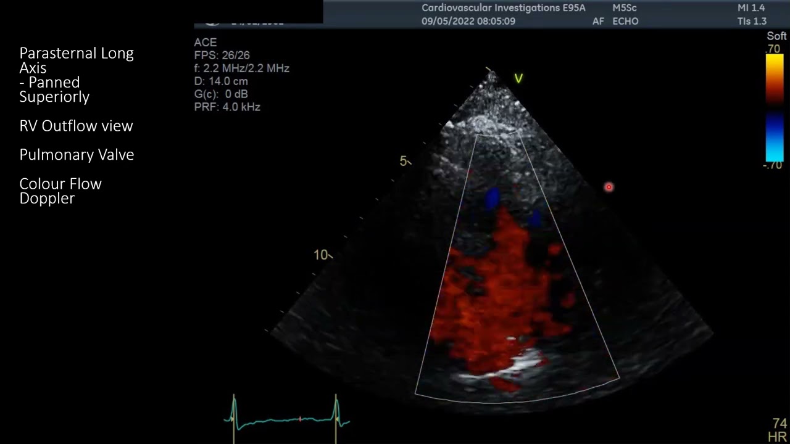
Task: Click the 'Pulmonary Valve' text
Action: tap(77, 155)
